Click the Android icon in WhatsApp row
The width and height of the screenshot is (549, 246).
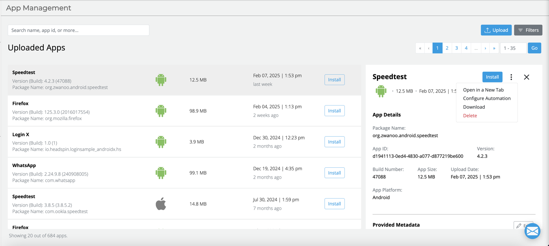161,173
